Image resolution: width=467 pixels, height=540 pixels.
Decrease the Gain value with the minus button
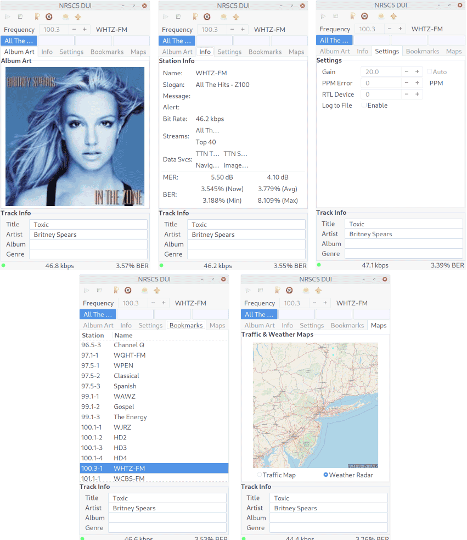(407, 71)
